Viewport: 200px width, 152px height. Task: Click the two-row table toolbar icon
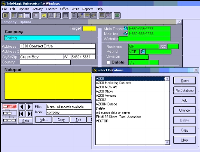(x=21, y=15)
